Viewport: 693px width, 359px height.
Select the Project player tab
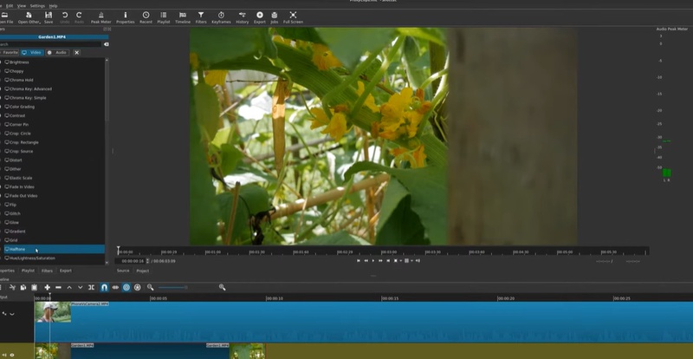tap(142, 271)
